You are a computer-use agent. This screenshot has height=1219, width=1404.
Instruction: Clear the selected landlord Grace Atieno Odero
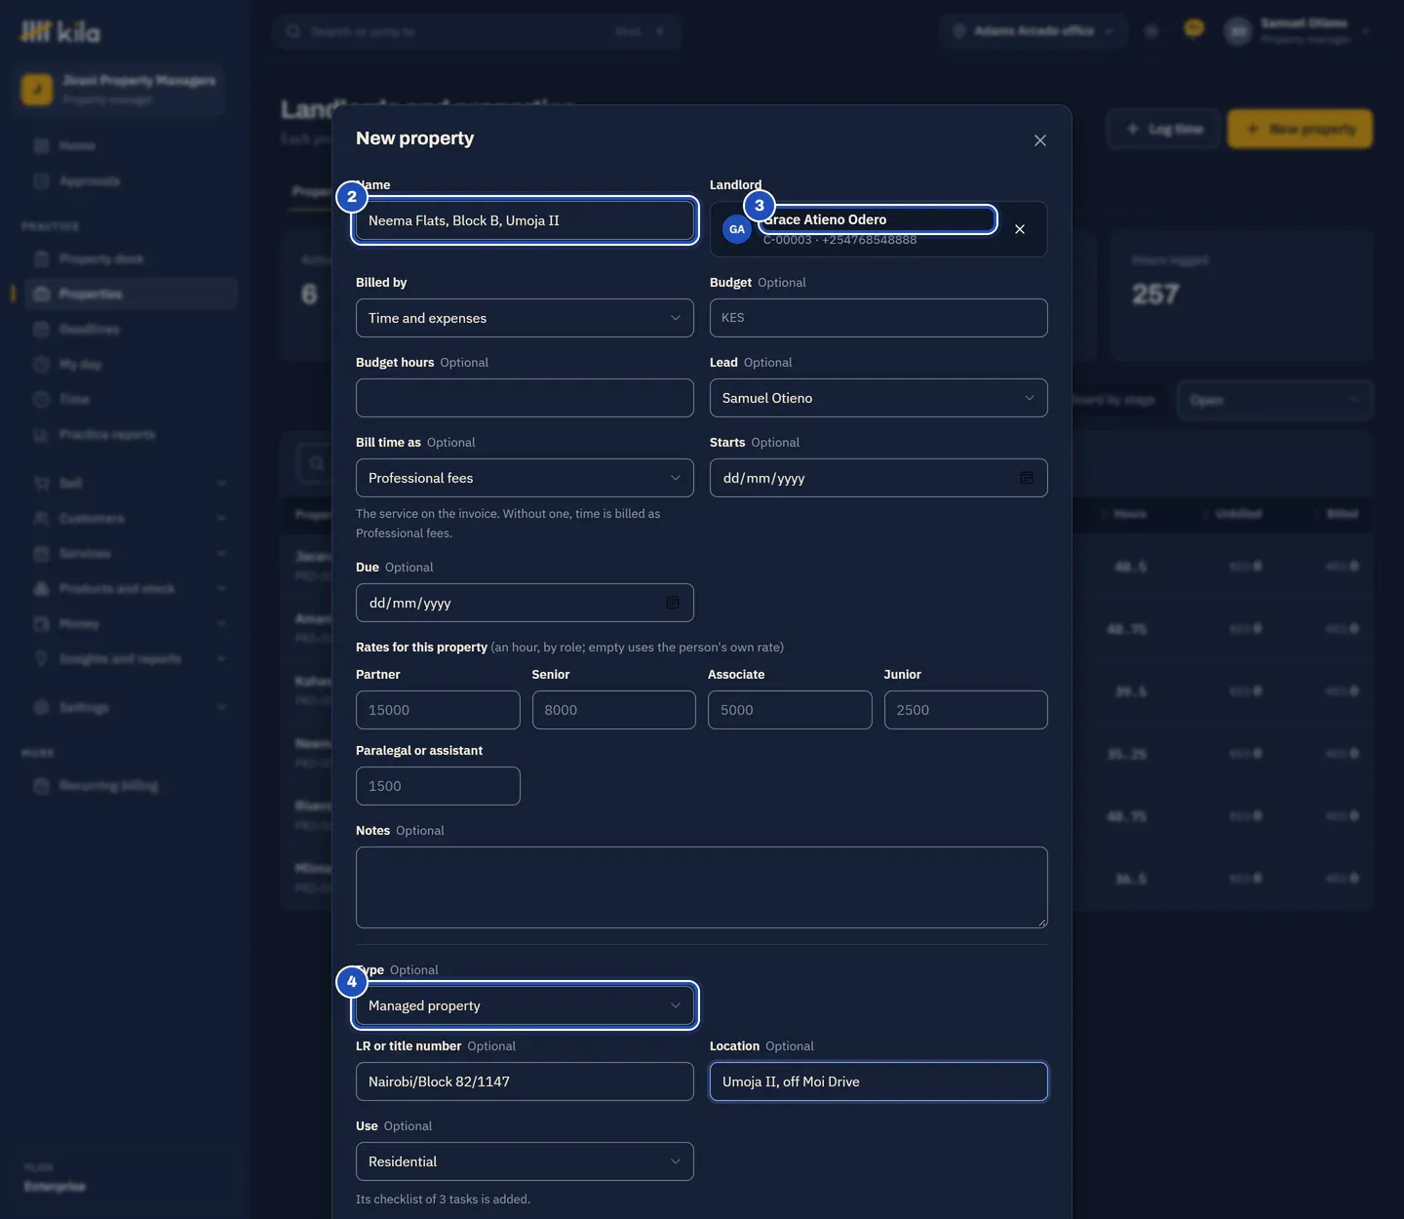[x=1020, y=229]
